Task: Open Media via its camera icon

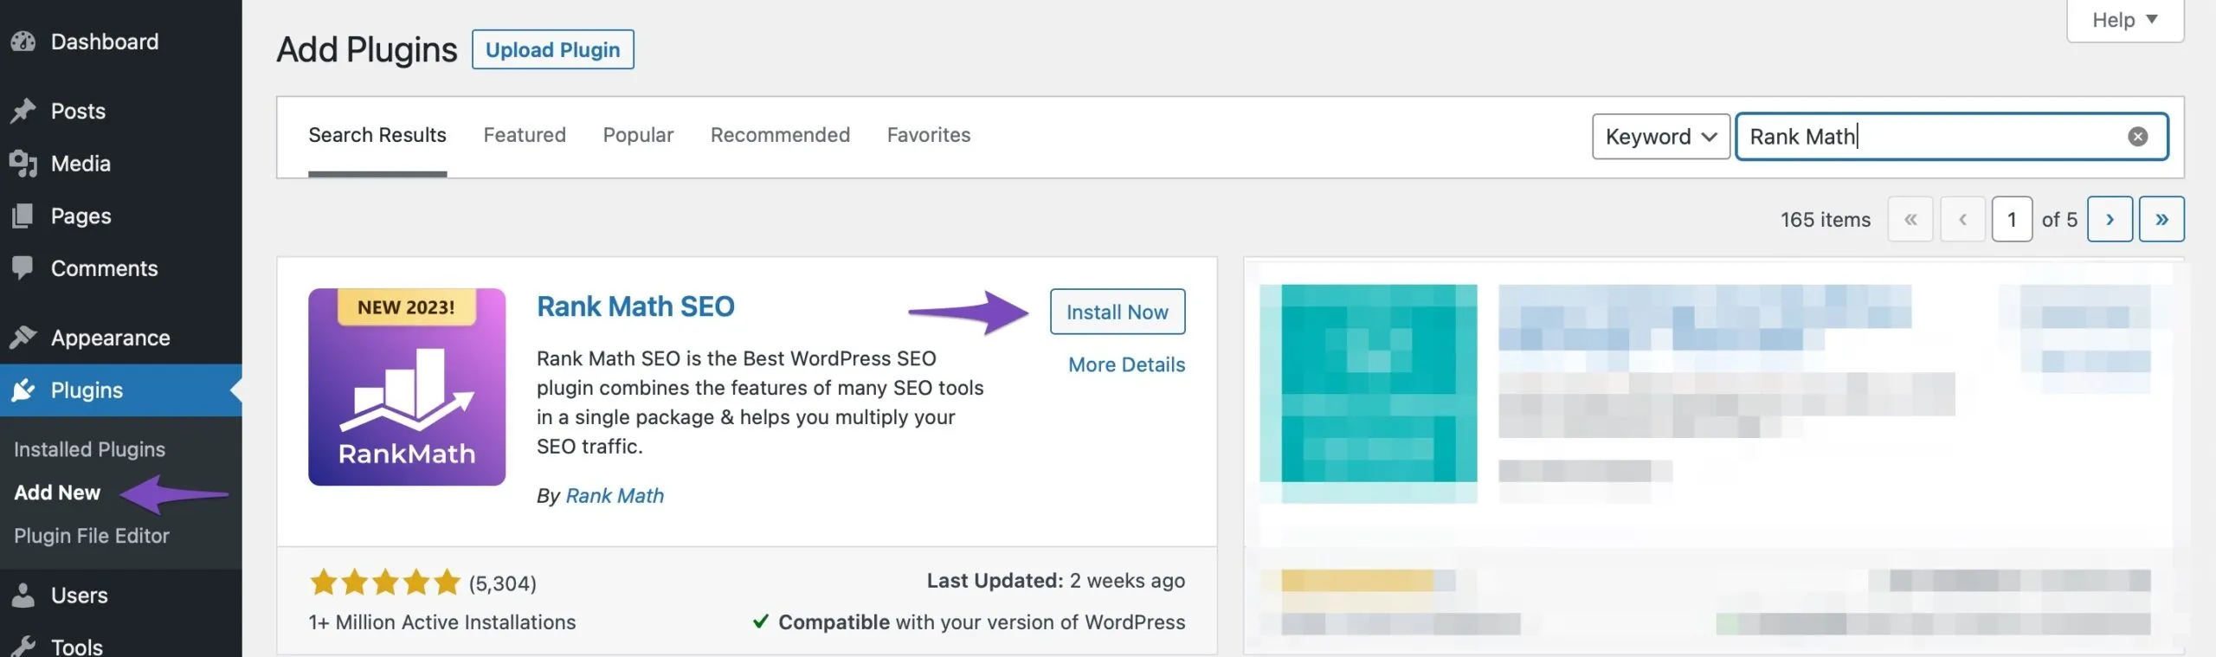Action: point(23,164)
